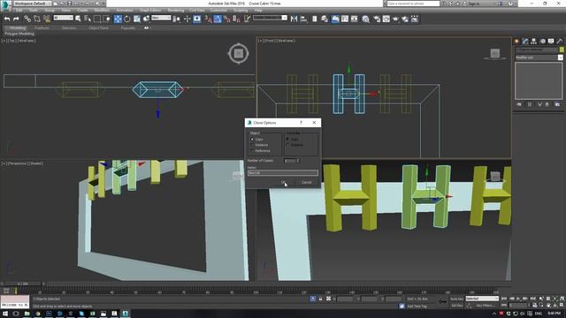Expand the Polygon Modeling ribbon panel
The width and height of the screenshot is (566, 318).
pos(19,34)
